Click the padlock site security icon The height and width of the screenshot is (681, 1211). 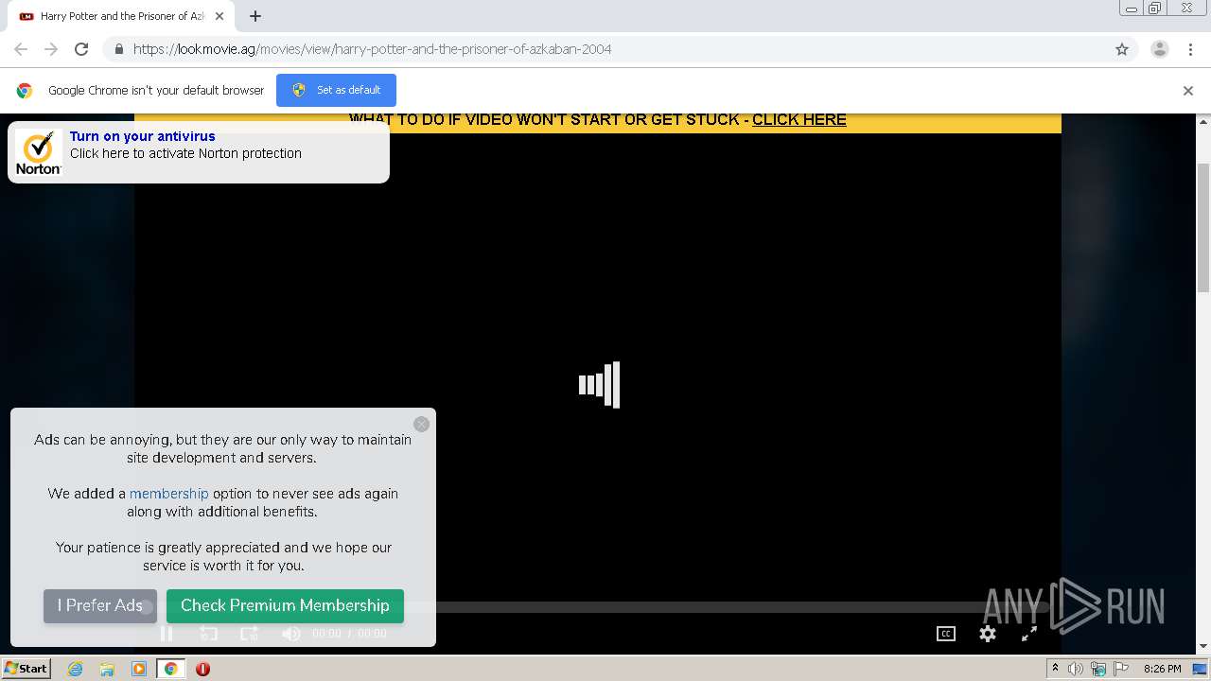(118, 49)
